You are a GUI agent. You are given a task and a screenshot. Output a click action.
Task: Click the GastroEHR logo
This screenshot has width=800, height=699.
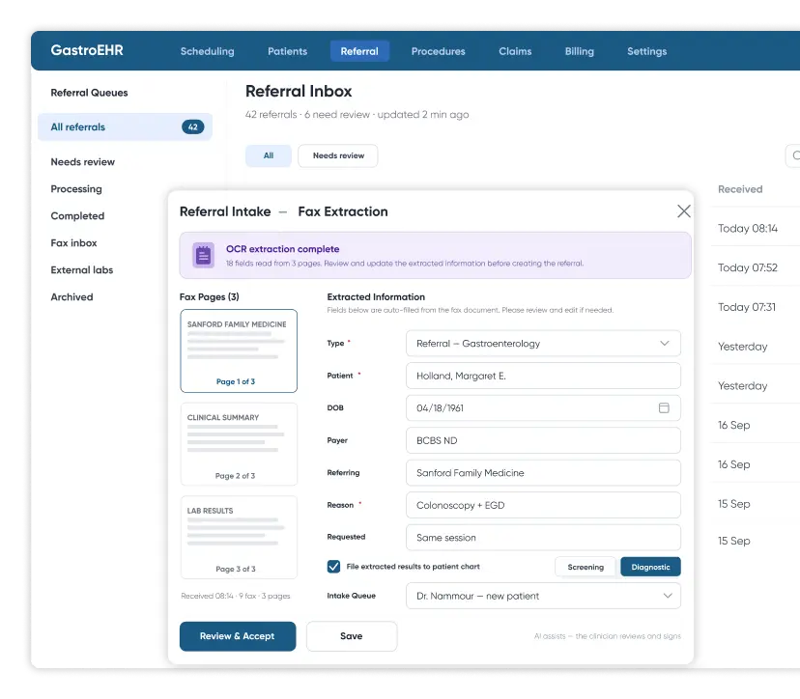pyautogui.click(x=87, y=50)
